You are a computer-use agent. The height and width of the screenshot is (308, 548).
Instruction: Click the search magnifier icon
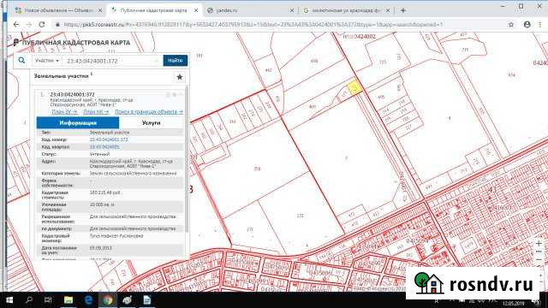(x=21, y=61)
